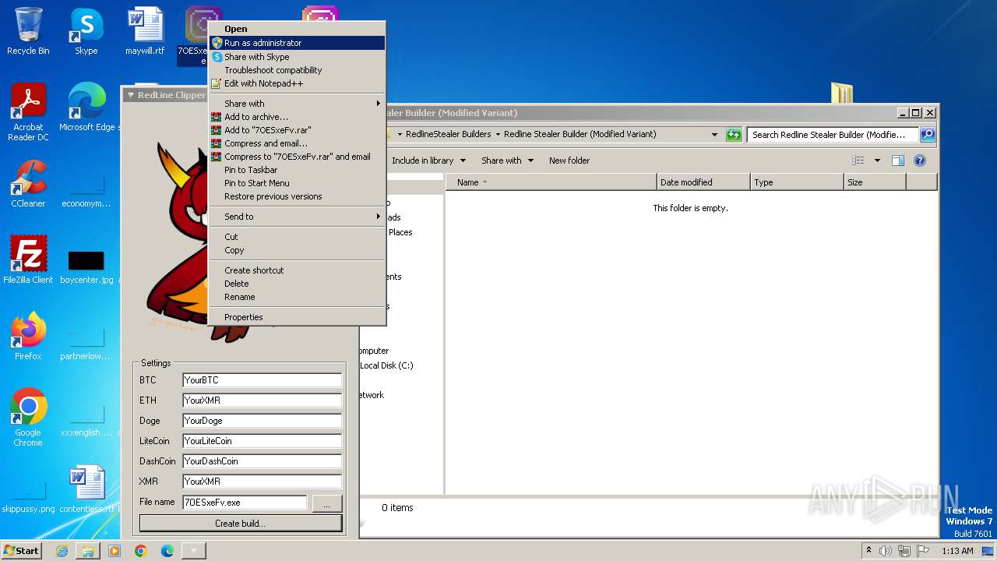Select Troubleshoot compatibility option
Screen dimensions: 997x561
pyautogui.click(x=297, y=70)
